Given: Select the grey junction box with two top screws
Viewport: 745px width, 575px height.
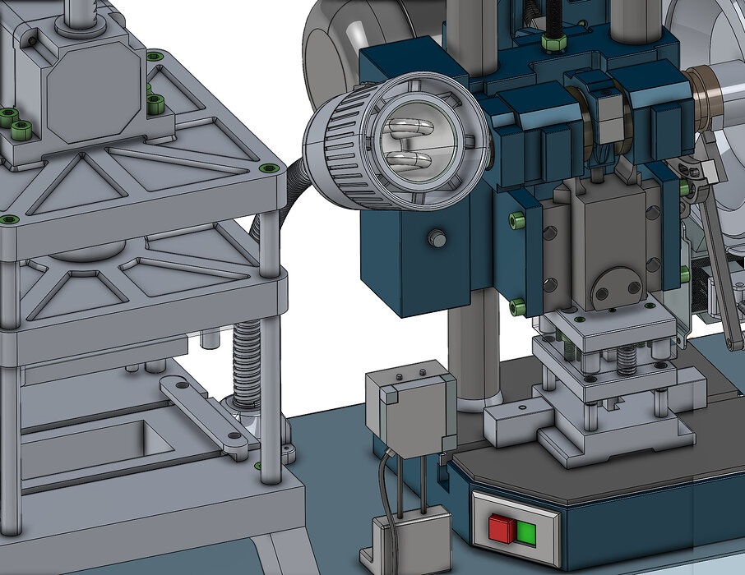Looking at the screenshot, I should [x=410, y=409].
